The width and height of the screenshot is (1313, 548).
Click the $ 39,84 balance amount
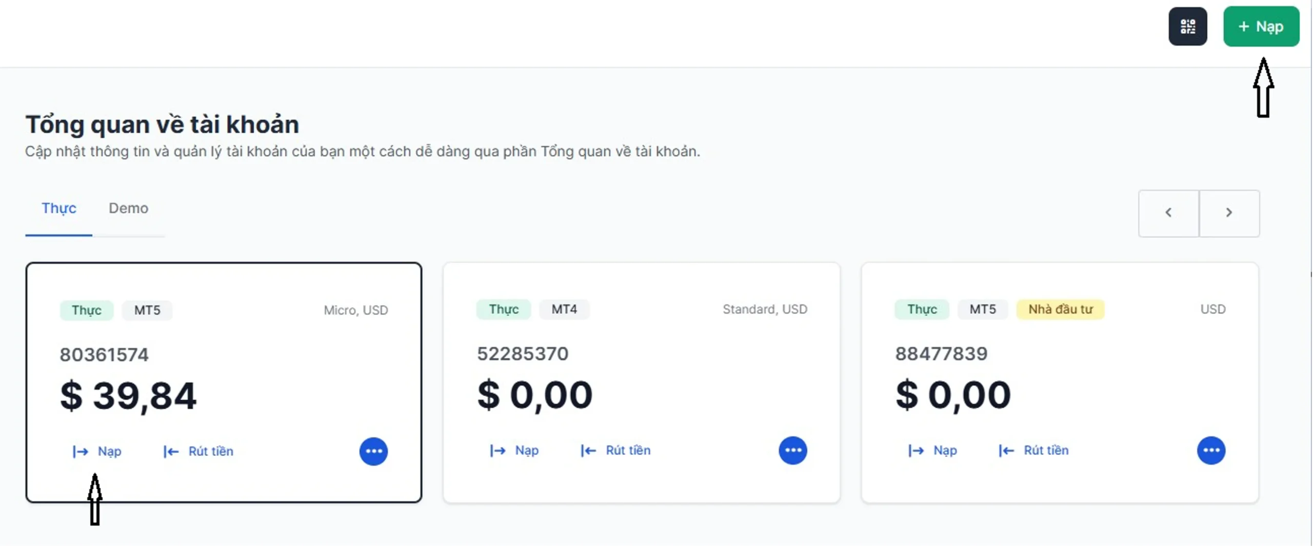point(128,396)
